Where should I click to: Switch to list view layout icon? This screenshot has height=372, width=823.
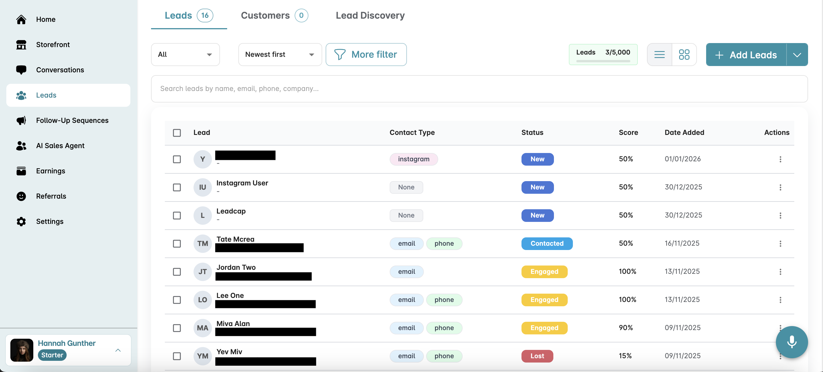click(659, 55)
